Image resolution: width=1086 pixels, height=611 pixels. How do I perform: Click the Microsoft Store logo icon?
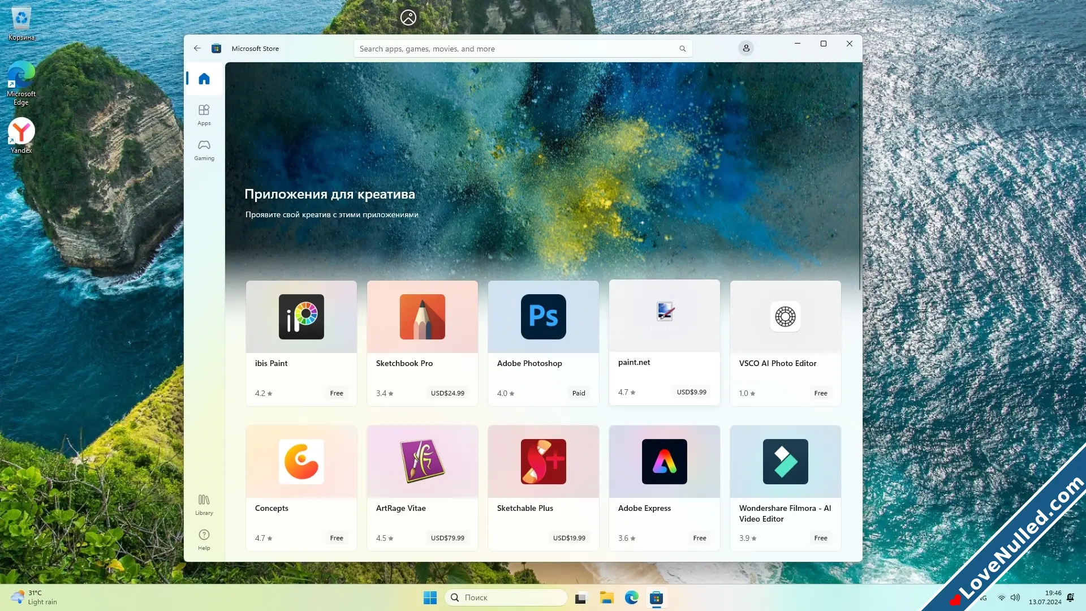pos(216,49)
